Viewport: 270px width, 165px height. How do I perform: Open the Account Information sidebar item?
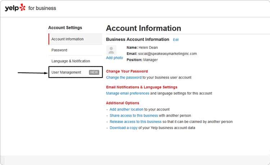click(x=76, y=39)
